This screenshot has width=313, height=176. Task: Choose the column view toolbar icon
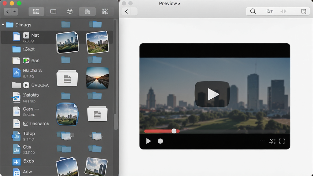click(87, 11)
